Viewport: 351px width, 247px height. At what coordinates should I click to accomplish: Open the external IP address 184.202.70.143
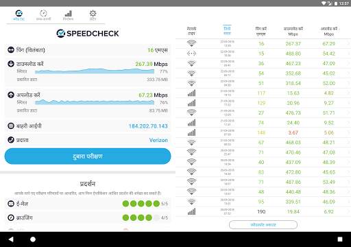point(148,126)
